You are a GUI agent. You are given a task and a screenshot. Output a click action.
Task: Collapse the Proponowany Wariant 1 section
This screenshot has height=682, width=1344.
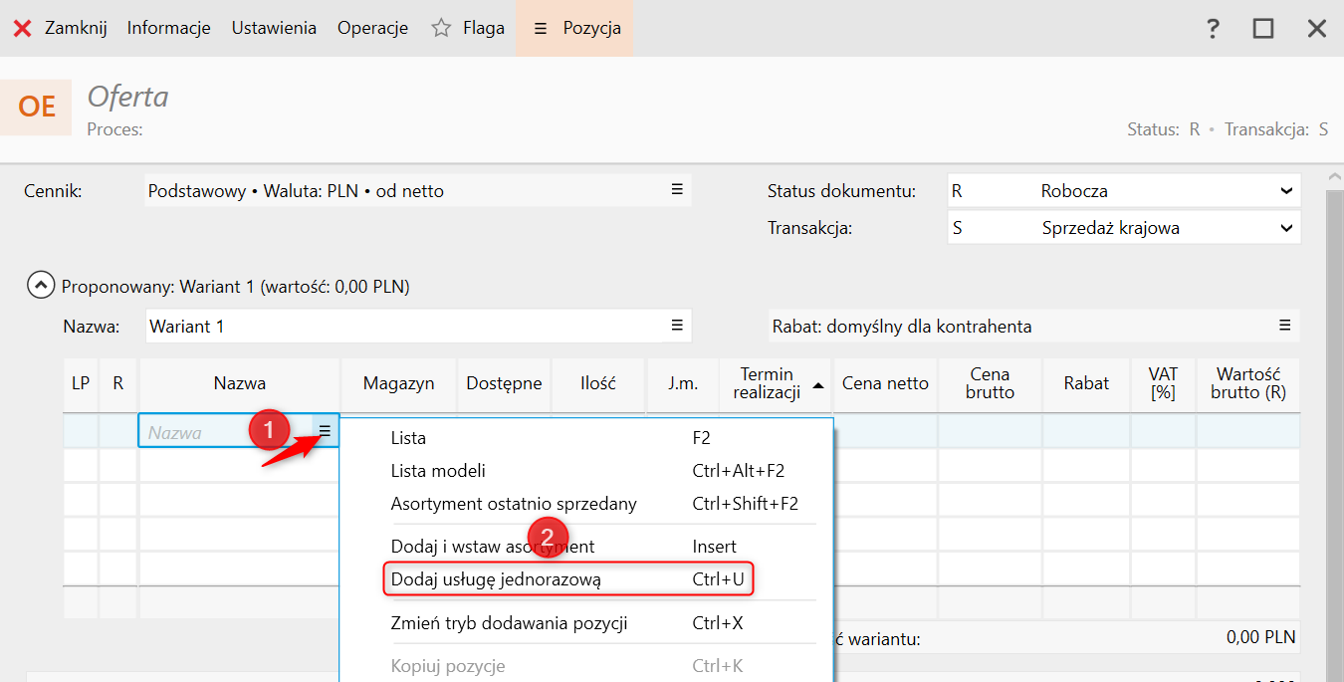point(40,286)
